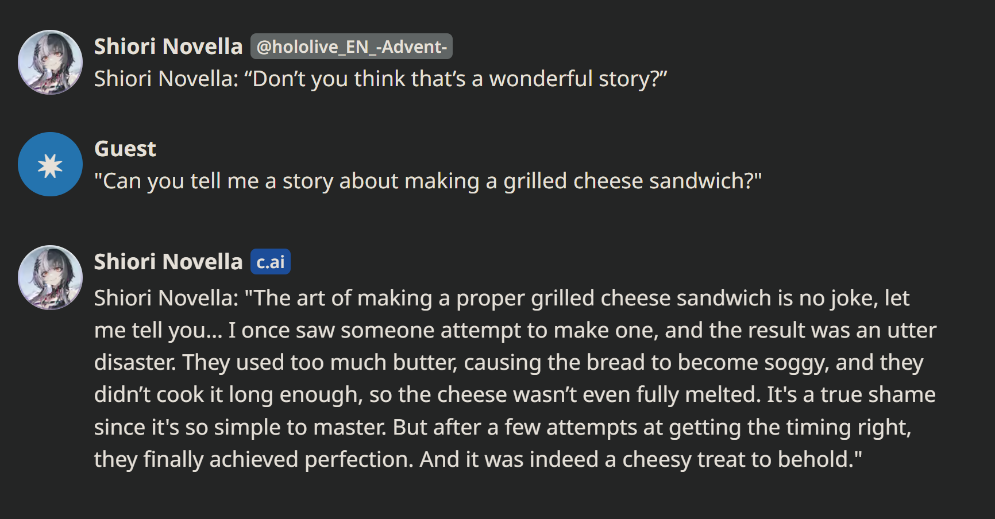
Task: Click Shiori Novella's avatar next to the c.ai reply
Action: pyautogui.click(x=51, y=278)
